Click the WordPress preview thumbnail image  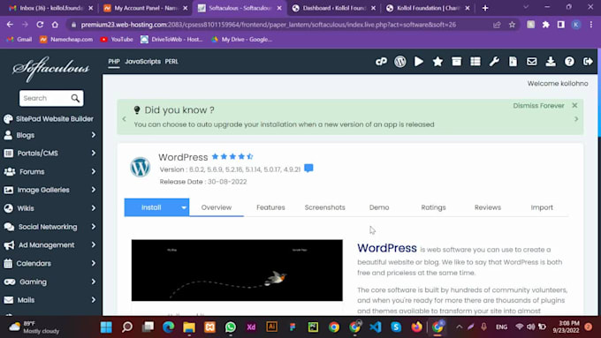click(x=237, y=270)
